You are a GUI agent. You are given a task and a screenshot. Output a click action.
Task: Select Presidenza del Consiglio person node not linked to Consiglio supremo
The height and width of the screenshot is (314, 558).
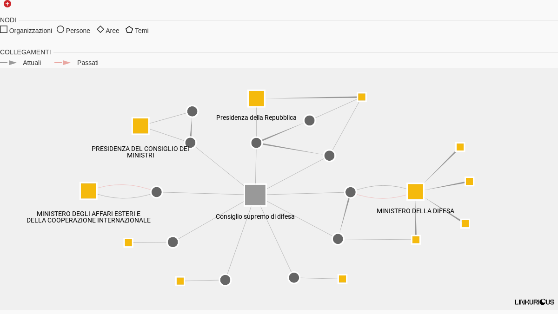coord(192,111)
